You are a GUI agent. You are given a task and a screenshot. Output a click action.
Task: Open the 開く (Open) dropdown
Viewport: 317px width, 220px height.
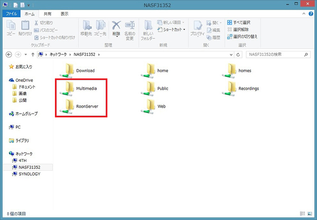pyautogui.click(x=214, y=23)
